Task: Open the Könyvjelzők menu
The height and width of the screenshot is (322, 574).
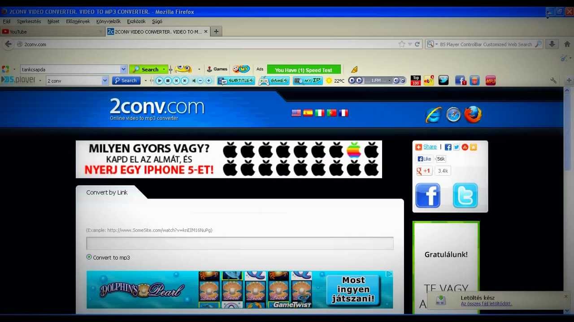Action: click(x=109, y=21)
